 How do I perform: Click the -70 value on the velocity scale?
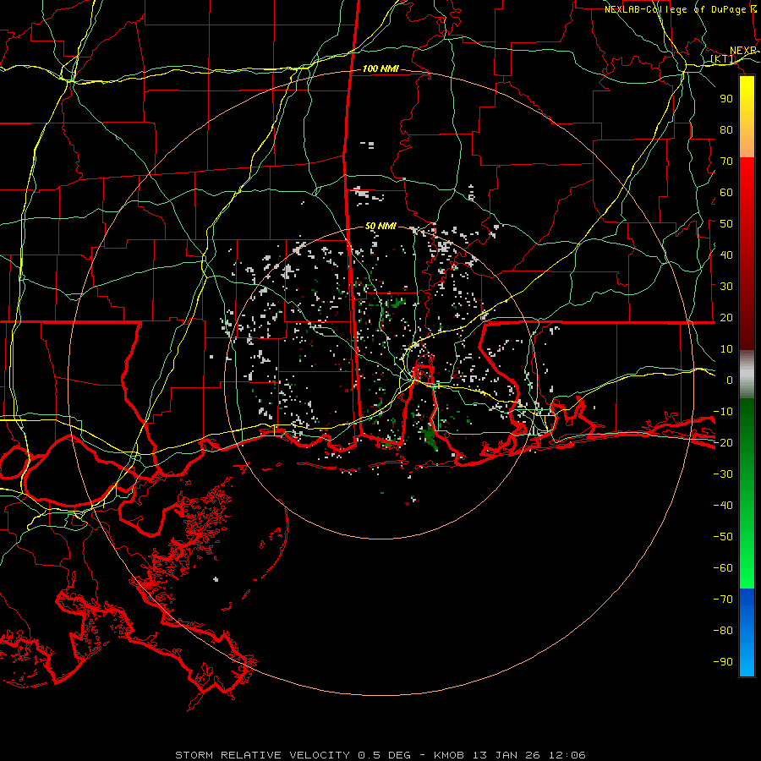coord(723,599)
